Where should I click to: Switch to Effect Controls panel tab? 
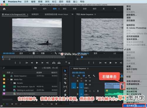point(35,14)
